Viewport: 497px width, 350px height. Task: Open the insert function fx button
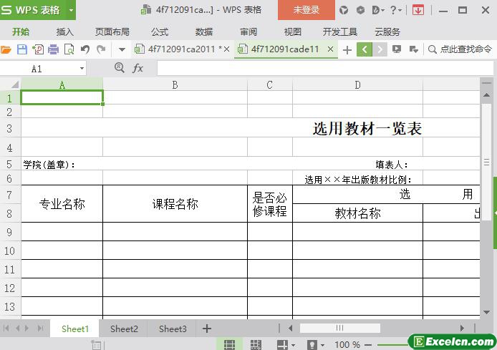point(137,68)
